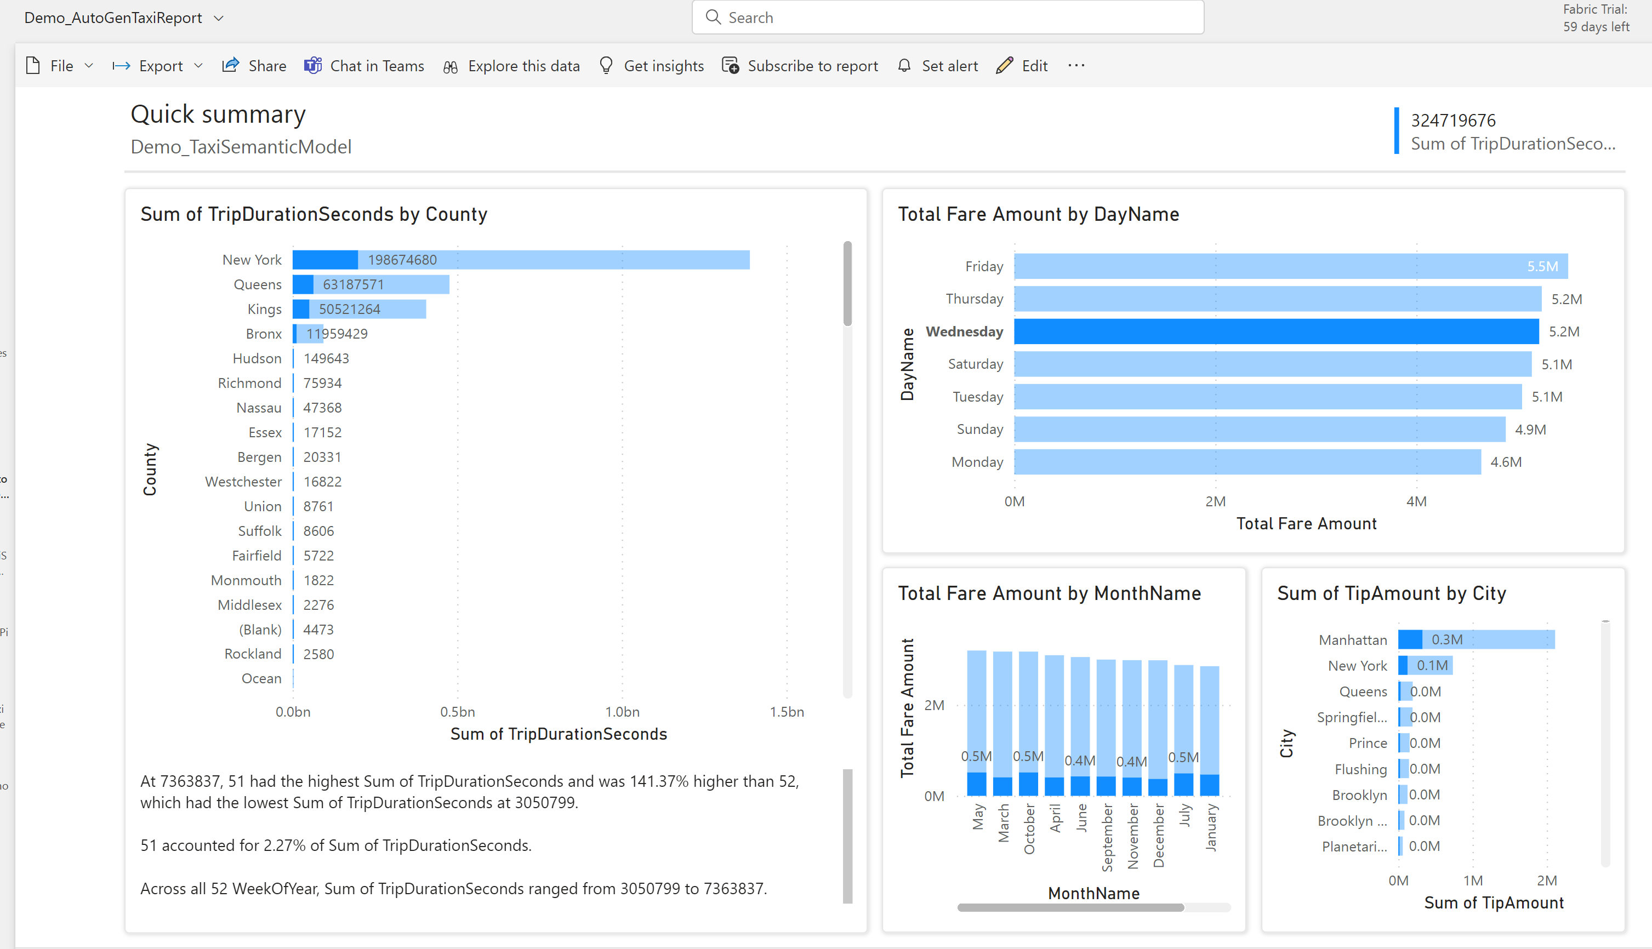
Task: Click the File document icon
Action: point(33,65)
